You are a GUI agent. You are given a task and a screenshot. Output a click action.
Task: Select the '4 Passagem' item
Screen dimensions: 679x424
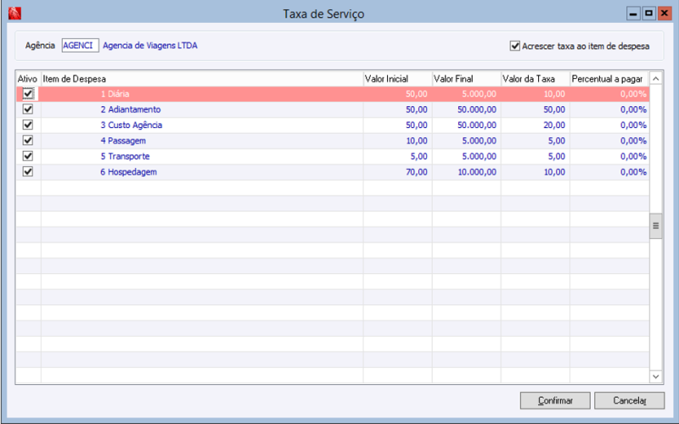123,141
